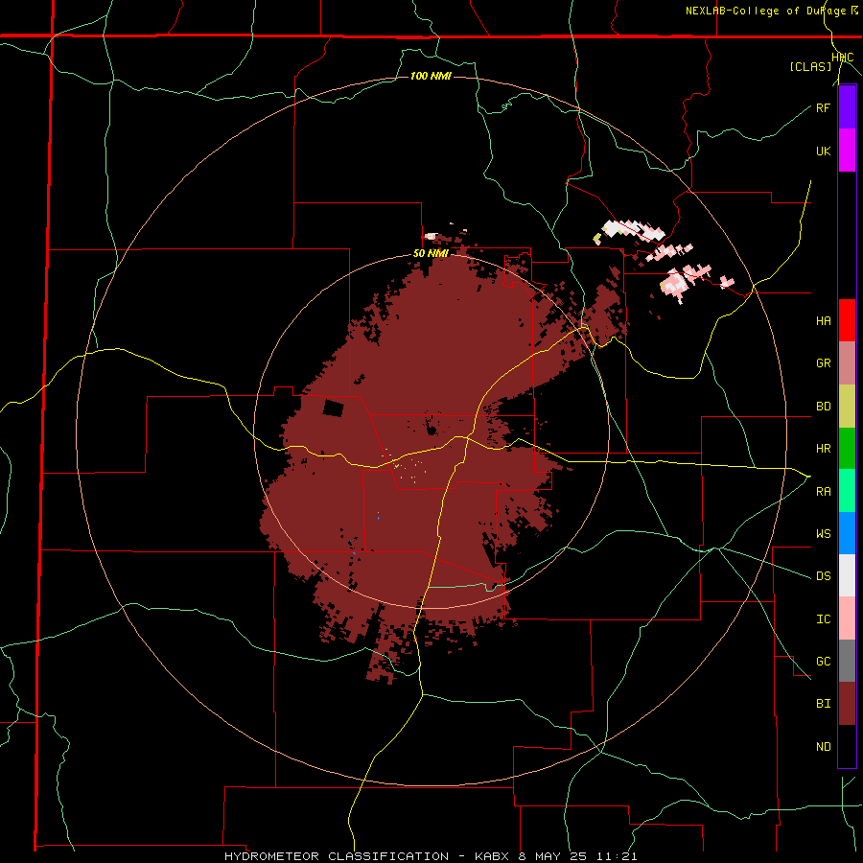Click the GC gray legend swatch

click(x=847, y=661)
